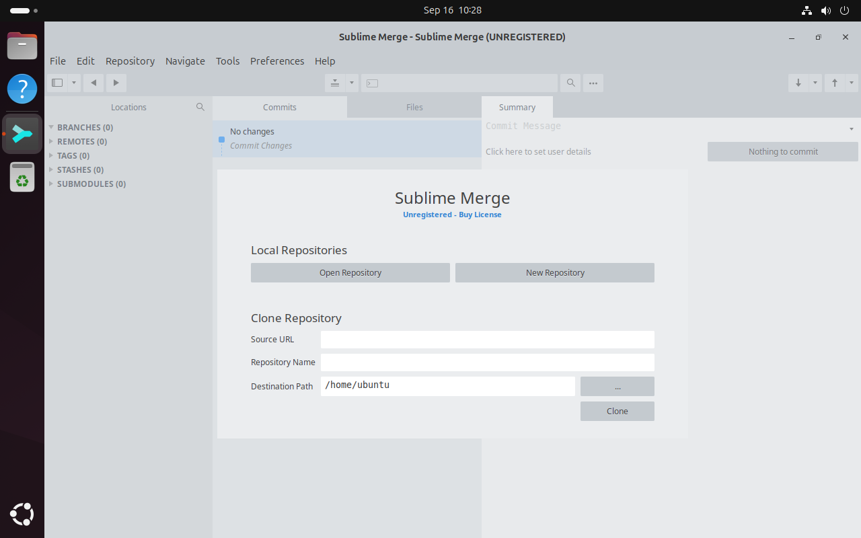Expand the SUBMODULES (0) section
This screenshot has height=538, width=861.
(x=51, y=184)
